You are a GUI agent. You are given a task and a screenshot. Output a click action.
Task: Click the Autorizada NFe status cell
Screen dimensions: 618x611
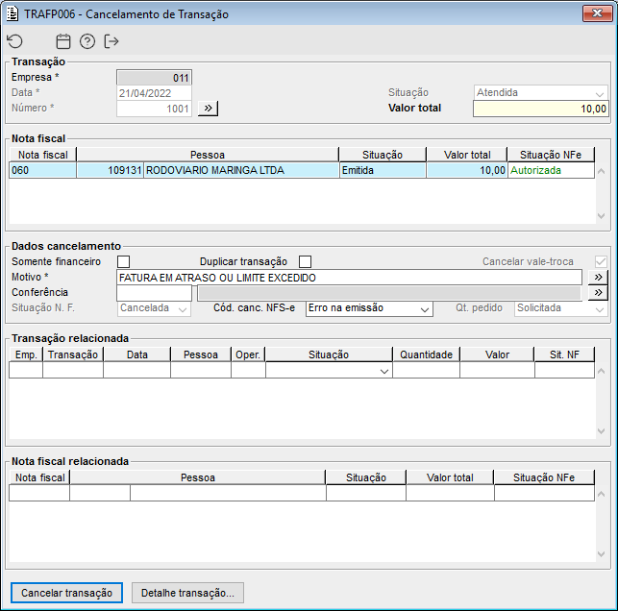pyautogui.click(x=551, y=170)
